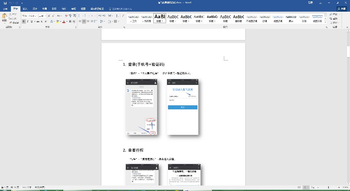
Task: Open the font color dropdown arrow
Action: point(67,22)
